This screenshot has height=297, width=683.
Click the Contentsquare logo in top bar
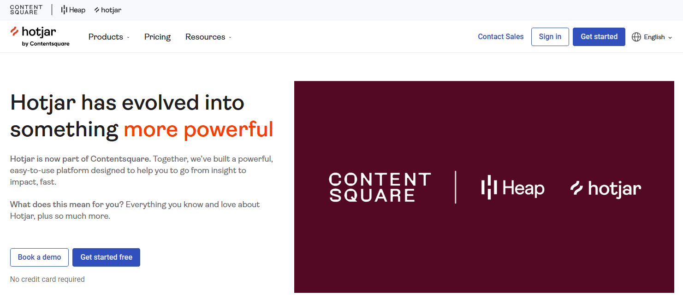tap(26, 10)
